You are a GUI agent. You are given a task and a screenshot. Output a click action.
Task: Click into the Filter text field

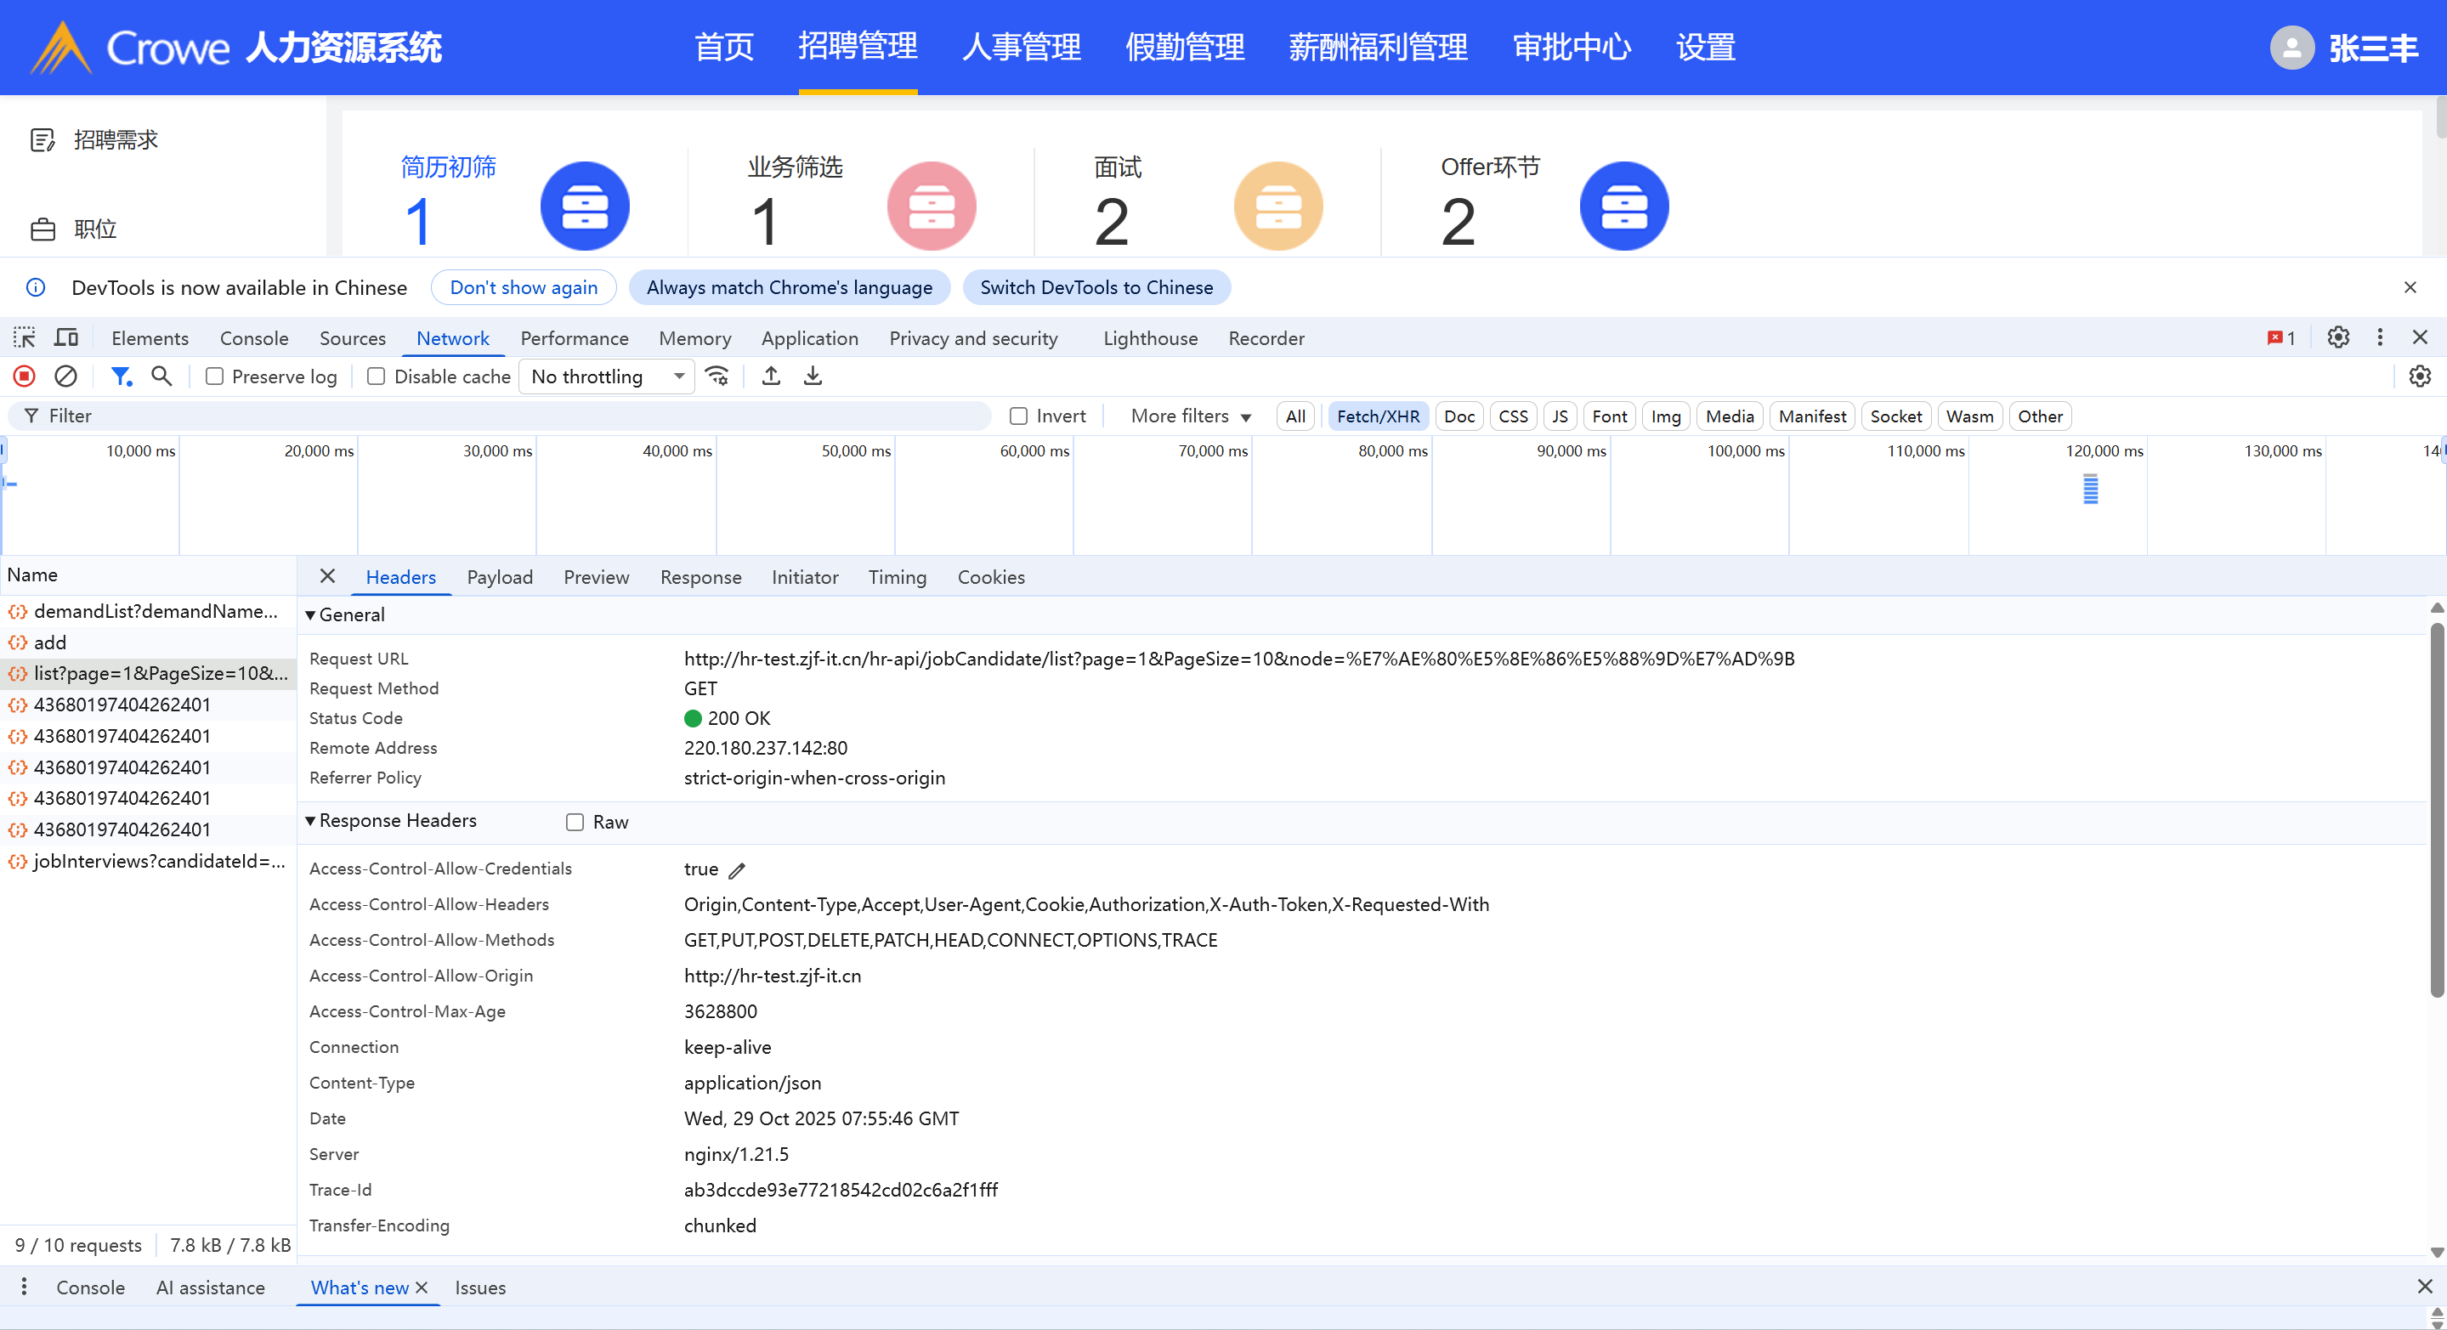(x=513, y=416)
